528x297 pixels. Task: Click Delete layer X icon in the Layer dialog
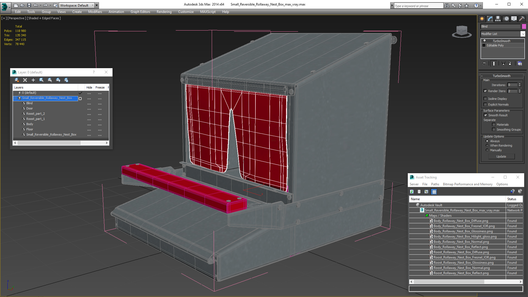(25, 80)
